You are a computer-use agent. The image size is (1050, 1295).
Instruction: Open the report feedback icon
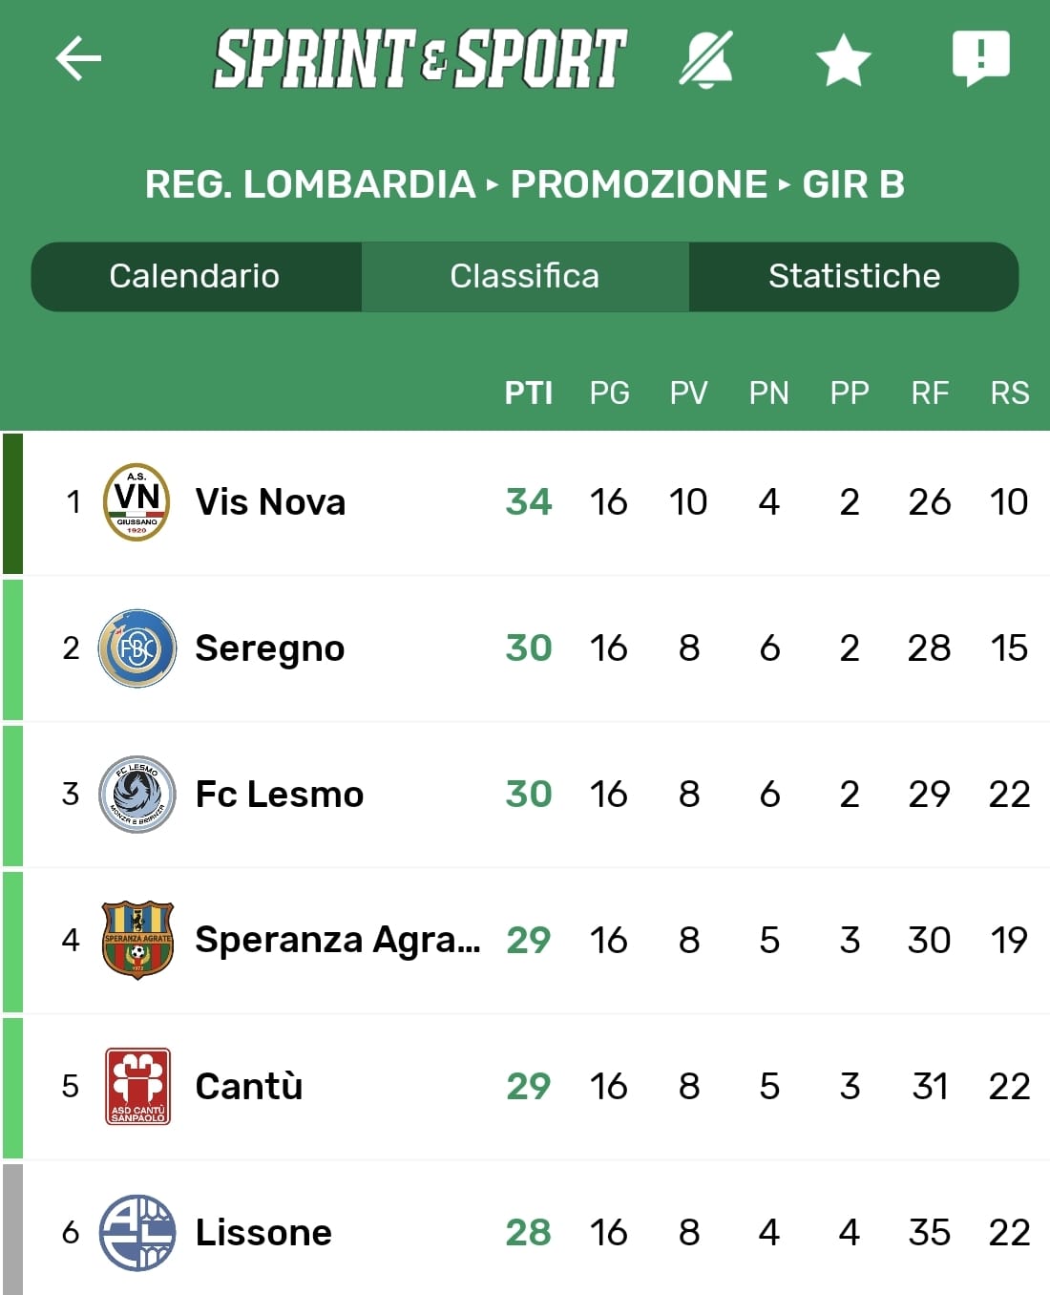pyautogui.click(x=980, y=57)
